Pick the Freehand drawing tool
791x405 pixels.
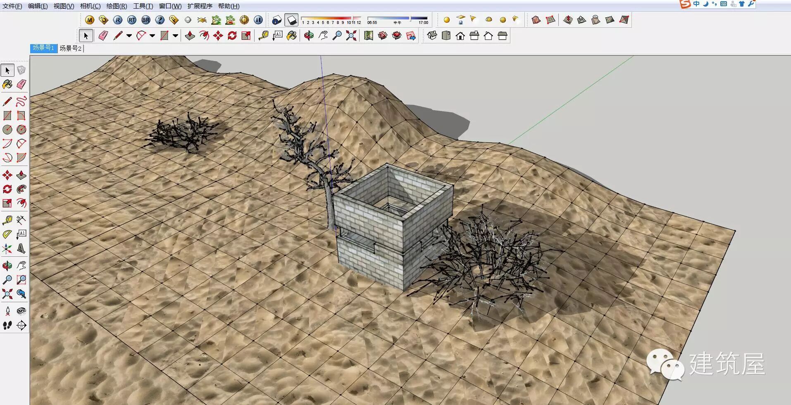click(x=21, y=102)
